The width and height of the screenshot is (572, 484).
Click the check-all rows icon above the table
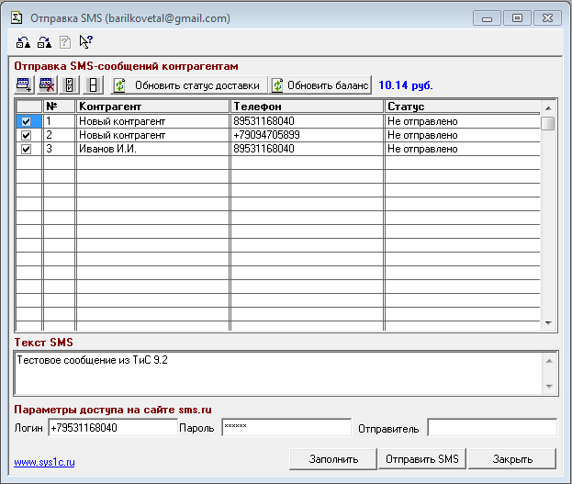point(69,85)
